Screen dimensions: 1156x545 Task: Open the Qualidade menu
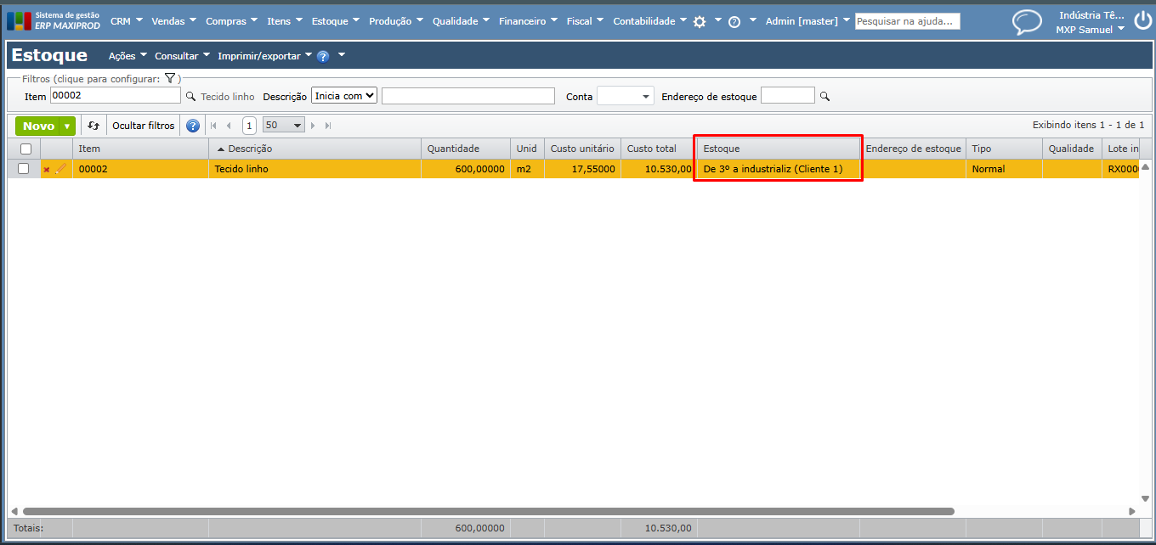point(460,21)
